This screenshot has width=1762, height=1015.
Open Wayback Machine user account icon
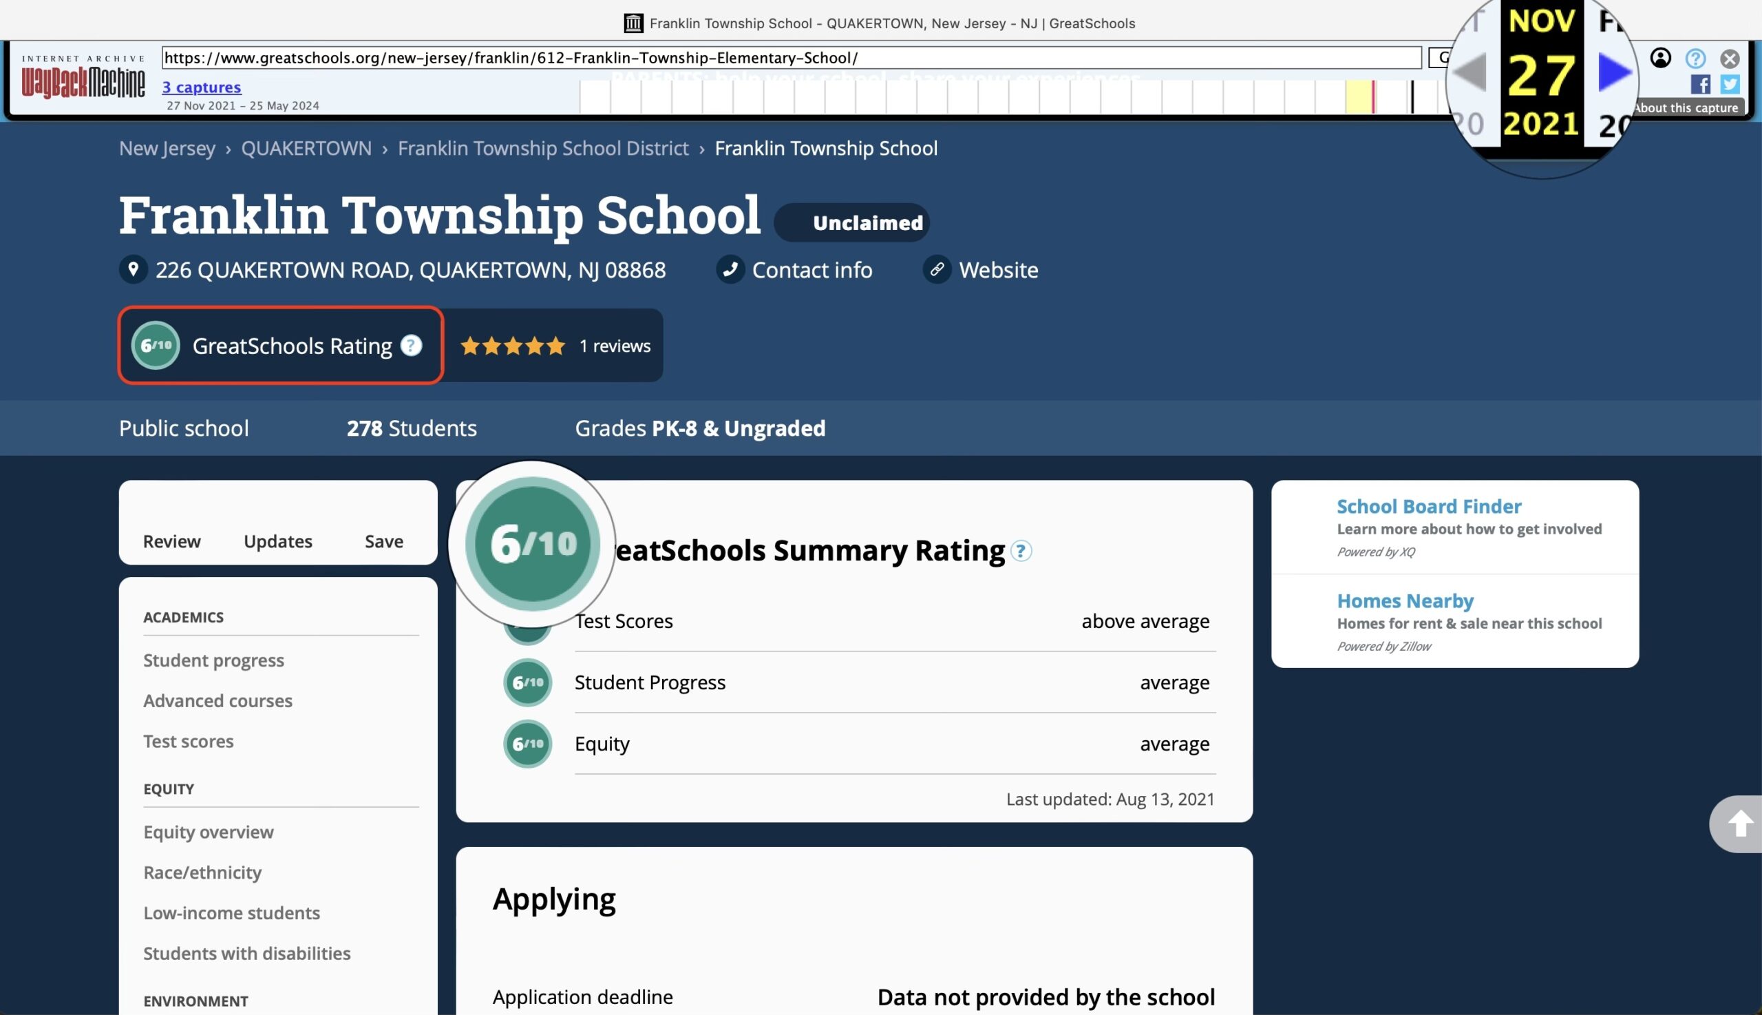[1661, 58]
